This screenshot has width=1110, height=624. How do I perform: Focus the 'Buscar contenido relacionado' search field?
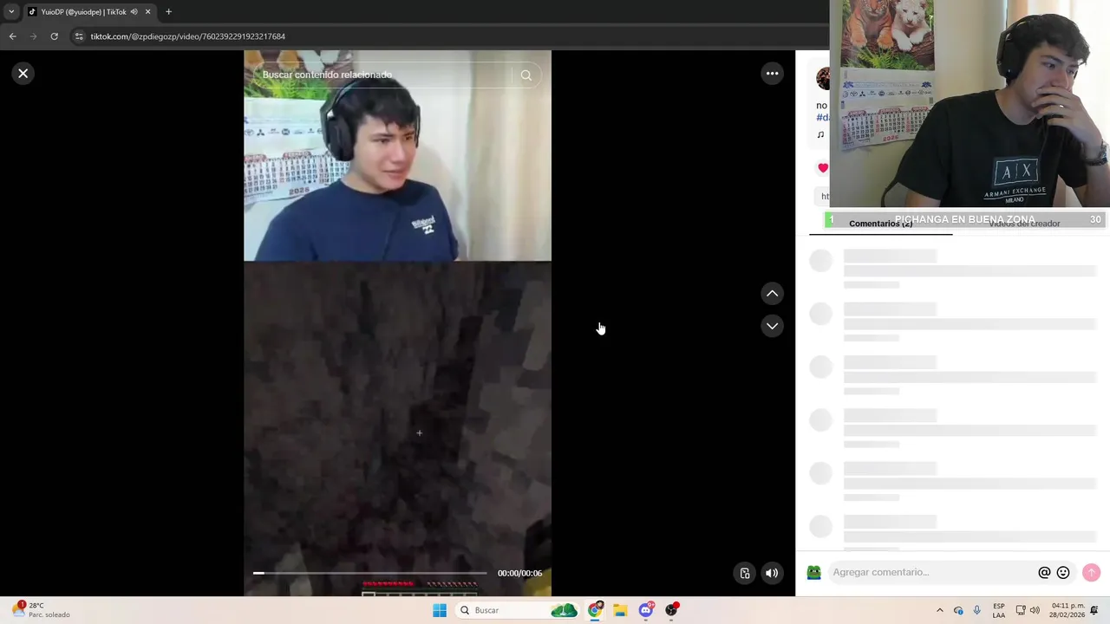coord(382,75)
